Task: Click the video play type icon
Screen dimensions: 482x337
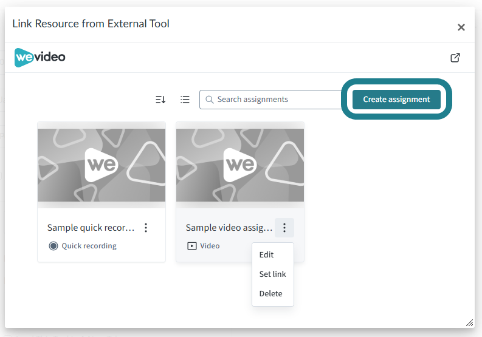Action: coord(192,246)
